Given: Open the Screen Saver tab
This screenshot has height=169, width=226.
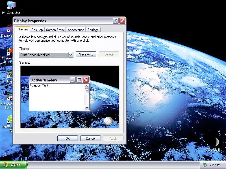Looking at the screenshot, I should 55,30.
